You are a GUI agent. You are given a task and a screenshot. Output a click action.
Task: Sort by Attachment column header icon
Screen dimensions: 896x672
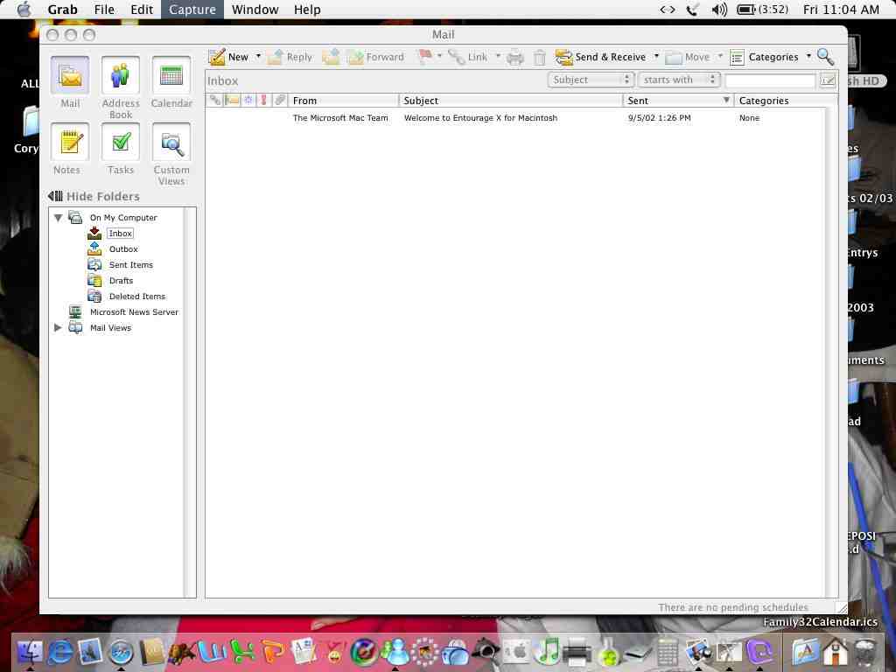click(x=279, y=101)
